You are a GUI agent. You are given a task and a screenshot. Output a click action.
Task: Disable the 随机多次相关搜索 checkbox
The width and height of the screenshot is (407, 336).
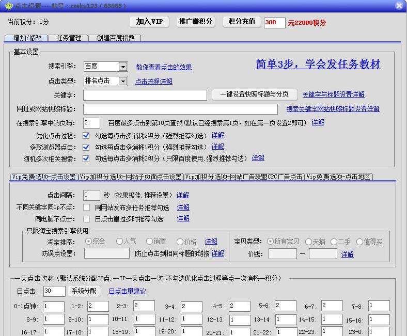tap(86, 158)
